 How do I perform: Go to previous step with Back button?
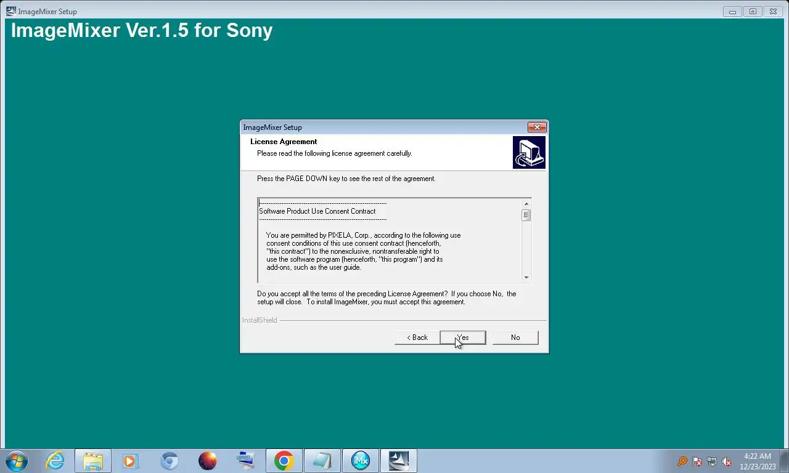pyautogui.click(x=417, y=338)
